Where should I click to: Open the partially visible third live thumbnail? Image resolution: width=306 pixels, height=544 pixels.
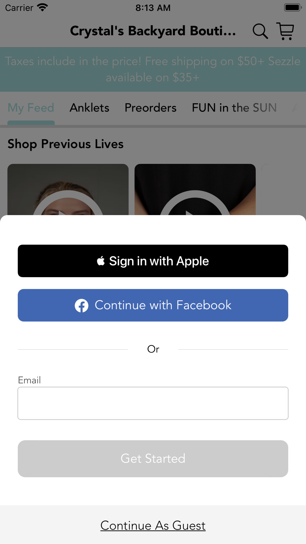(x=284, y=190)
